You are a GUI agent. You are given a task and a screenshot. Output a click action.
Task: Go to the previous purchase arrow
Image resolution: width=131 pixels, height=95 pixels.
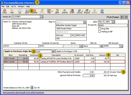point(122,17)
